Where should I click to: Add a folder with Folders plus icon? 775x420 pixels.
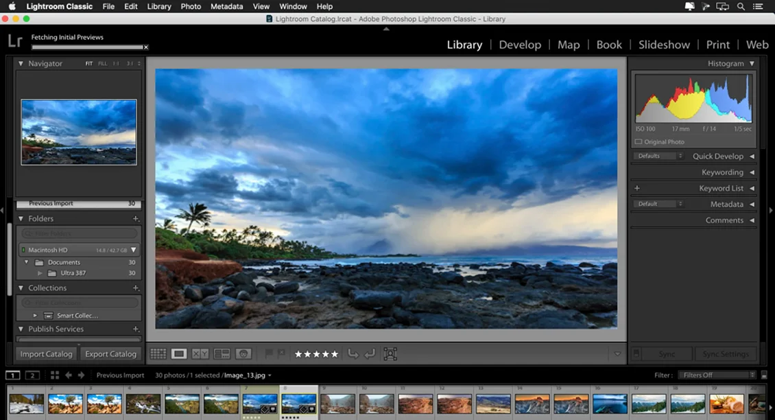pyautogui.click(x=135, y=219)
